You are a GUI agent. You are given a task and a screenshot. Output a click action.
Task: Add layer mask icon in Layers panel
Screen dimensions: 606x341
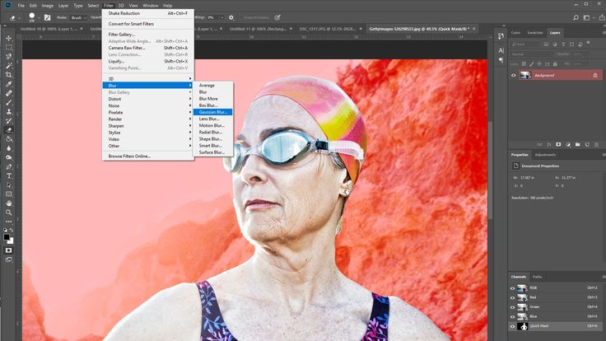(x=558, y=145)
